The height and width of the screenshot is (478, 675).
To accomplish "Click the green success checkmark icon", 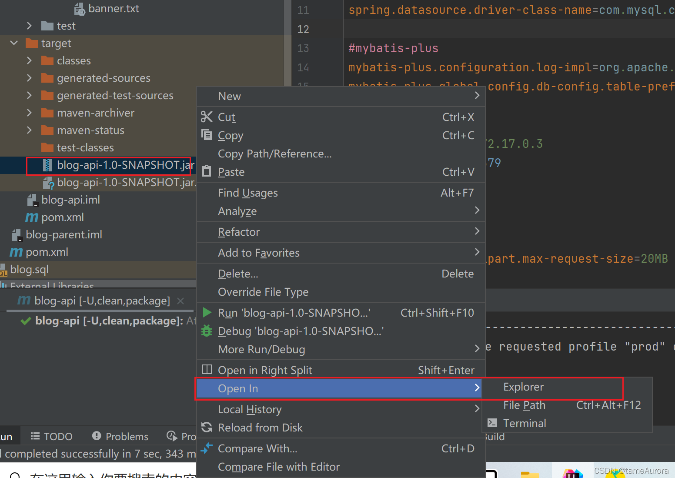I will [x=26, y=321].
